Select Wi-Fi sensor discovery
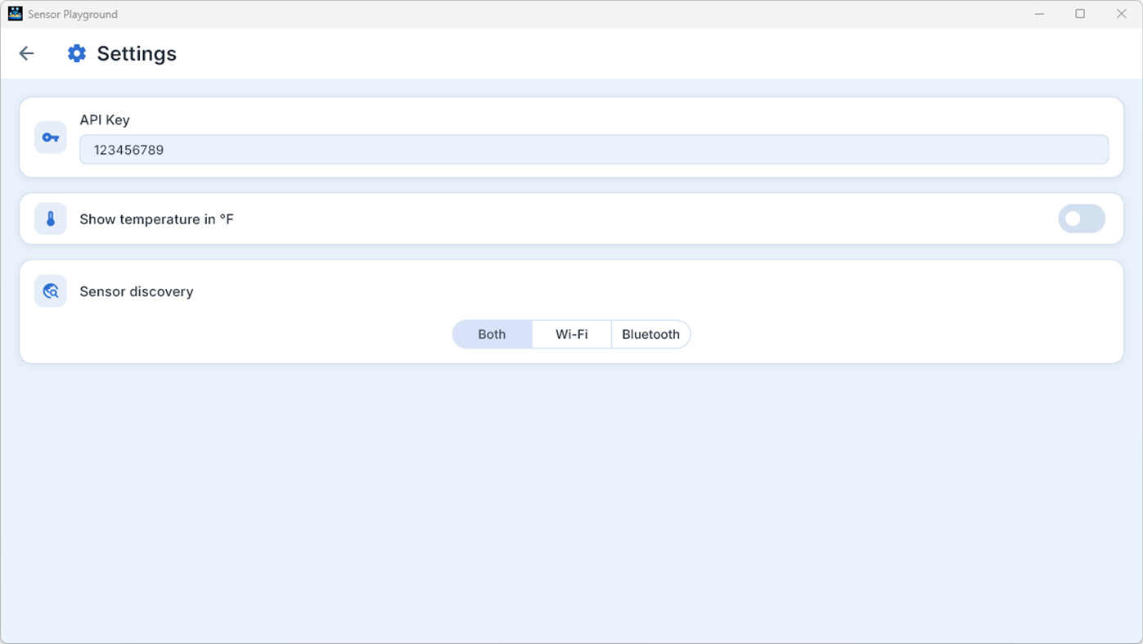The image size is (1143, 644). (x=571, y=334)
